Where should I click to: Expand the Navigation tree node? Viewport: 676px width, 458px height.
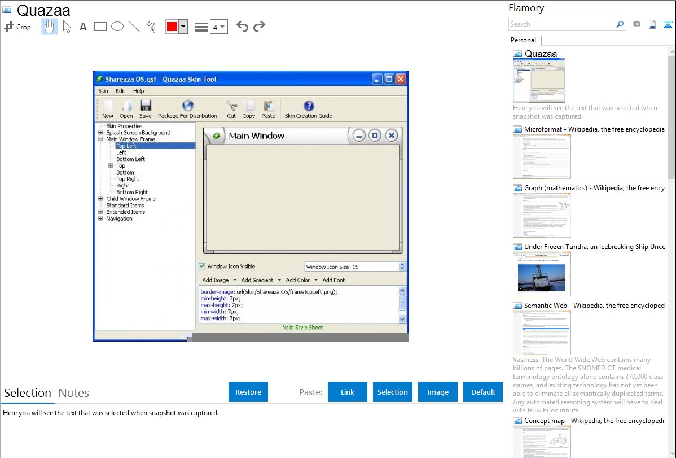pos(100,219)
